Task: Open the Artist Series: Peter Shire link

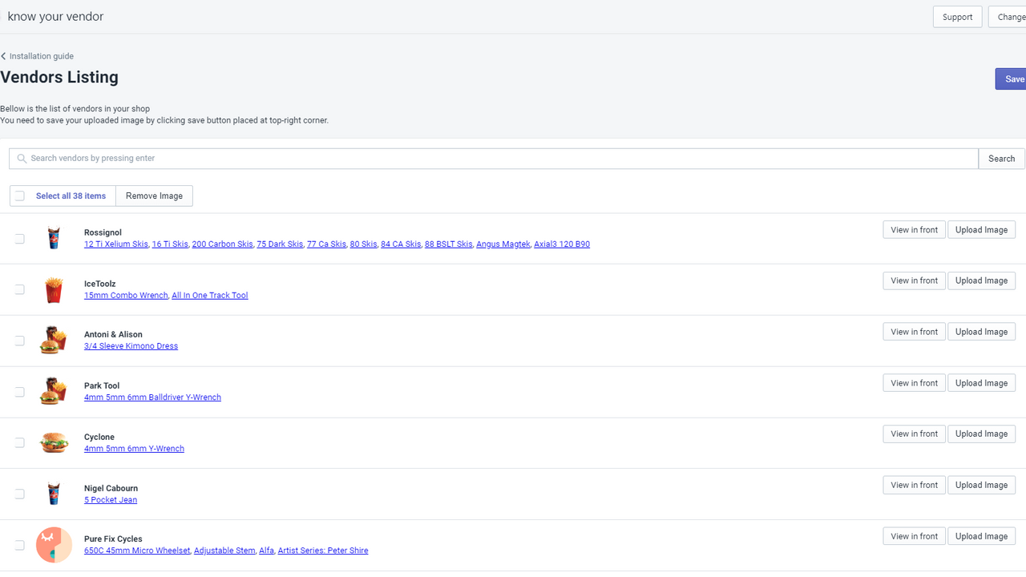Action: 323,551
